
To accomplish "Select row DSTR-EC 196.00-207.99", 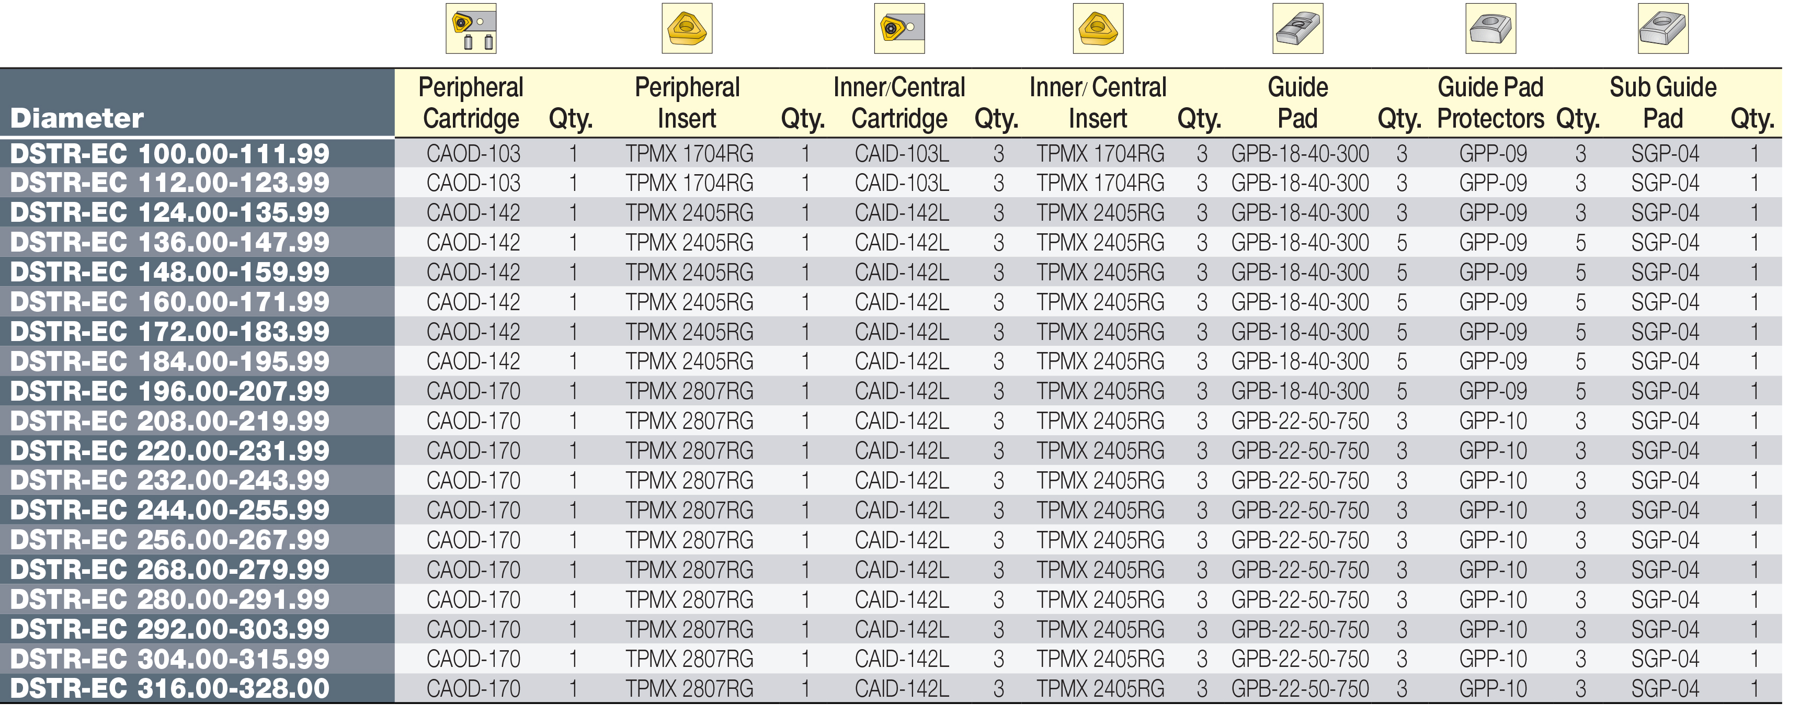I will [891, 391].
